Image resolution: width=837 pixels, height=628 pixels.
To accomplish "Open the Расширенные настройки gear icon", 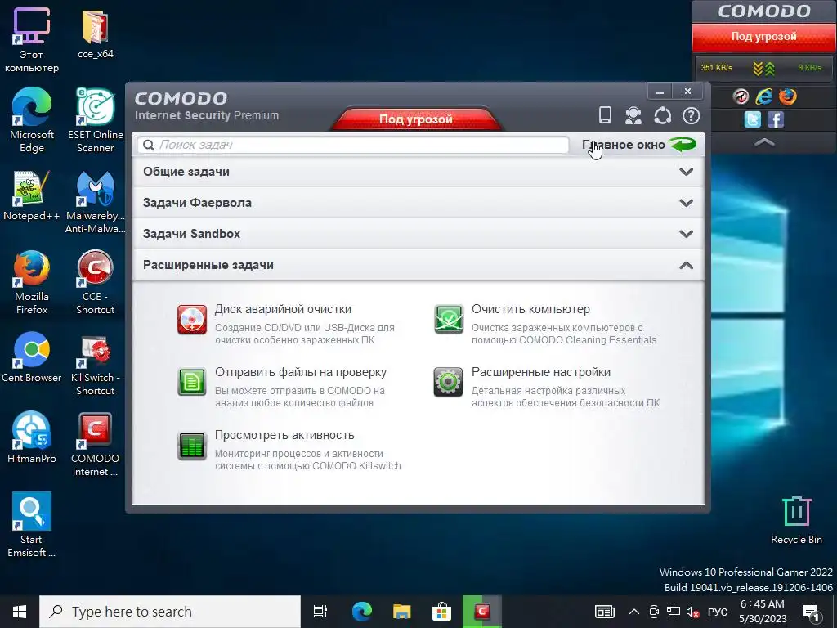I will [449, 383].
